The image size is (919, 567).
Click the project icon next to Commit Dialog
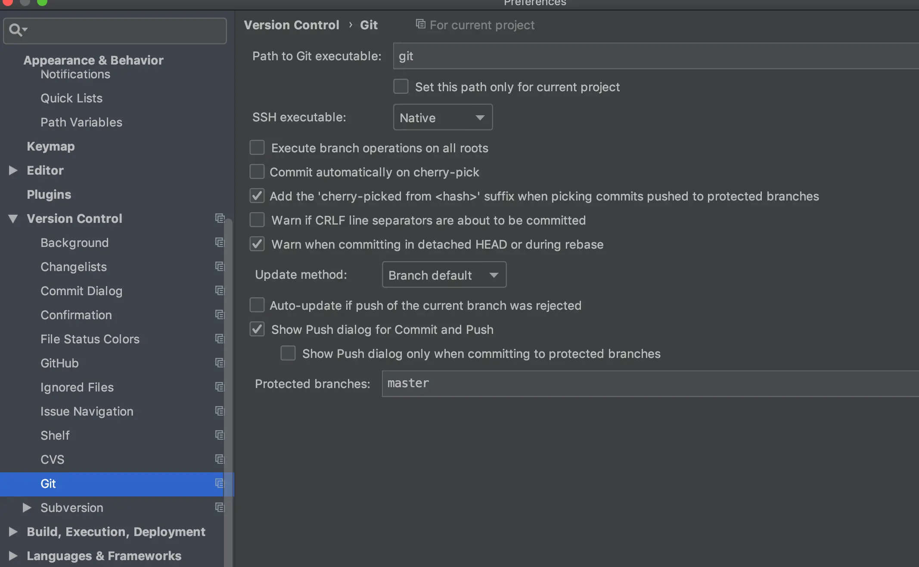220,291
